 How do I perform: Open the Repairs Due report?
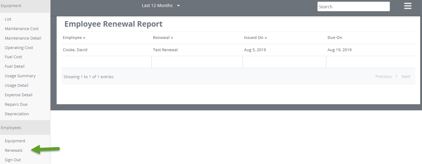pos(16,104)
